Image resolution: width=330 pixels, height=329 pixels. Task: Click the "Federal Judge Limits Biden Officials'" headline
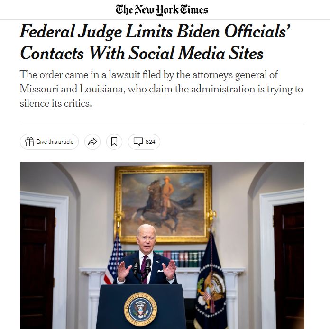click(155, 31)
